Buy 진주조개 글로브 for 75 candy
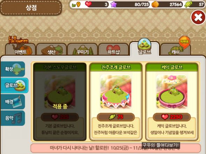 (116, 117)
